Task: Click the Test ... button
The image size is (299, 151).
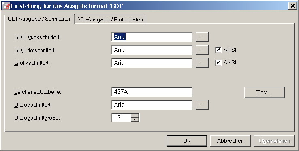Action: point(264,93)
